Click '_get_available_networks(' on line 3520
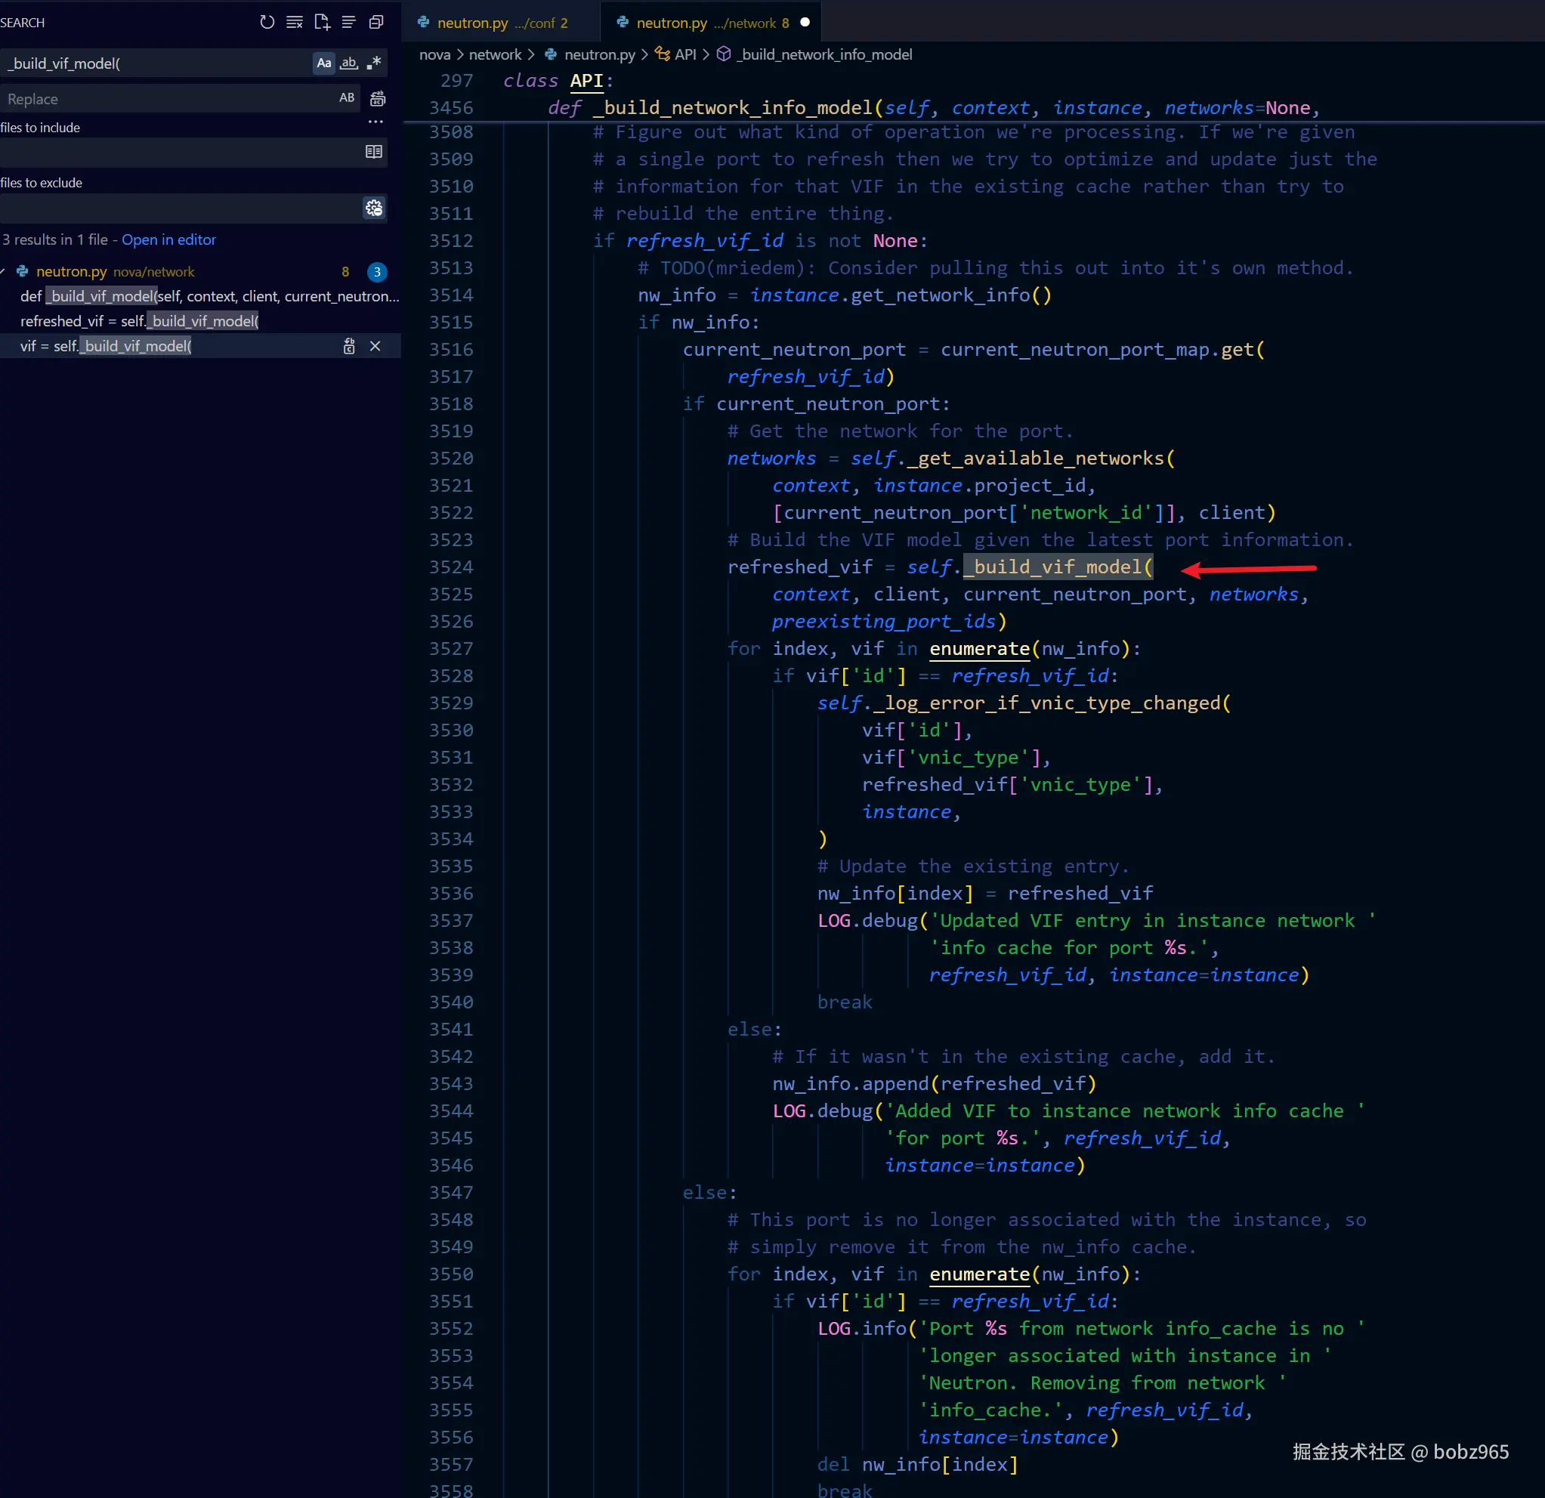The image size is (1545, 1498). point(1040,459)
